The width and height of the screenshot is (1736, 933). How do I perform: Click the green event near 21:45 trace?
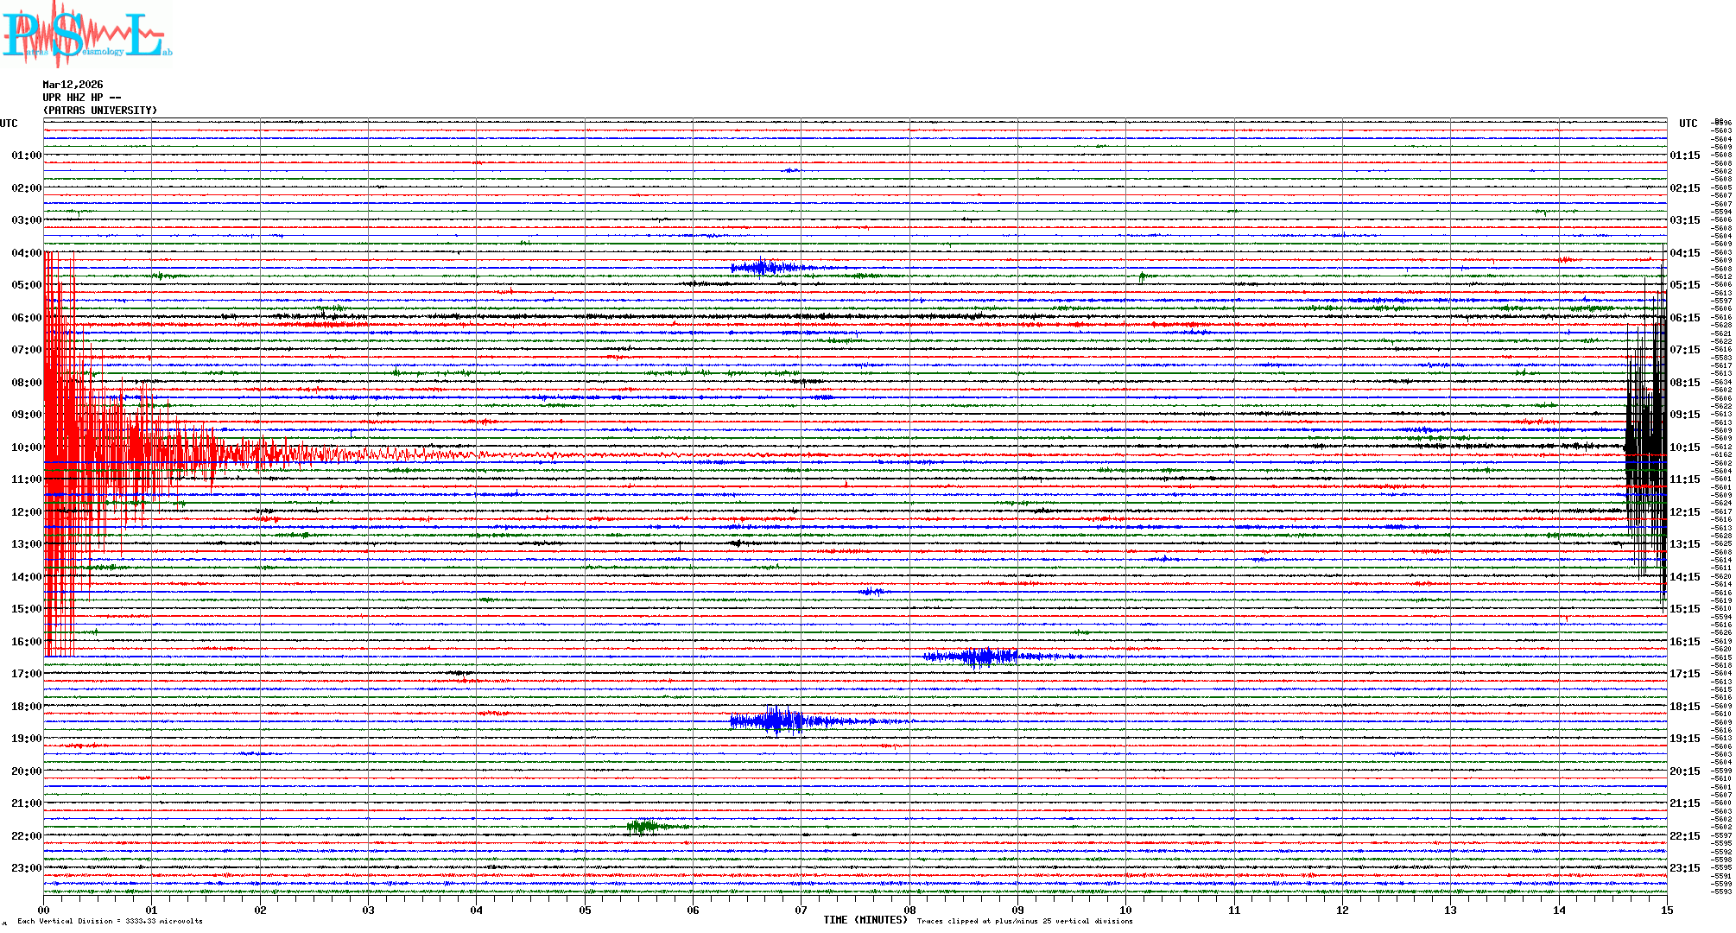(x=643, y=827)
